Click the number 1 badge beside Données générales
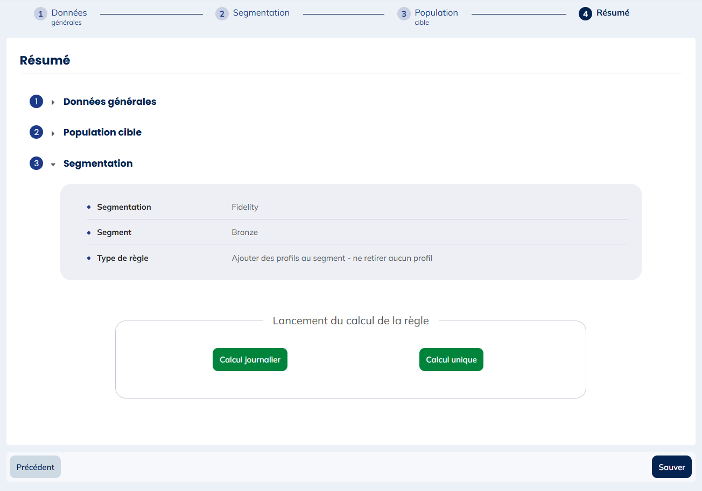The height and width of the screenshot is (491, 702). [x=36, y=102]
